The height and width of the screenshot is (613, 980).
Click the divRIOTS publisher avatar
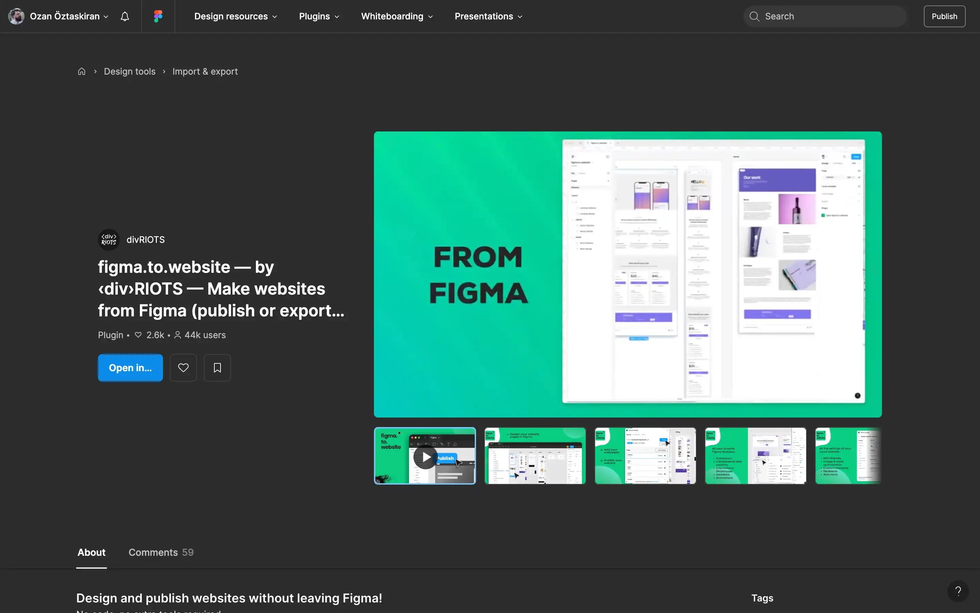pyautogui.click(x=109, y=239)
